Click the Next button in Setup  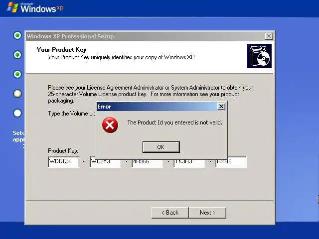coord(207,213)
